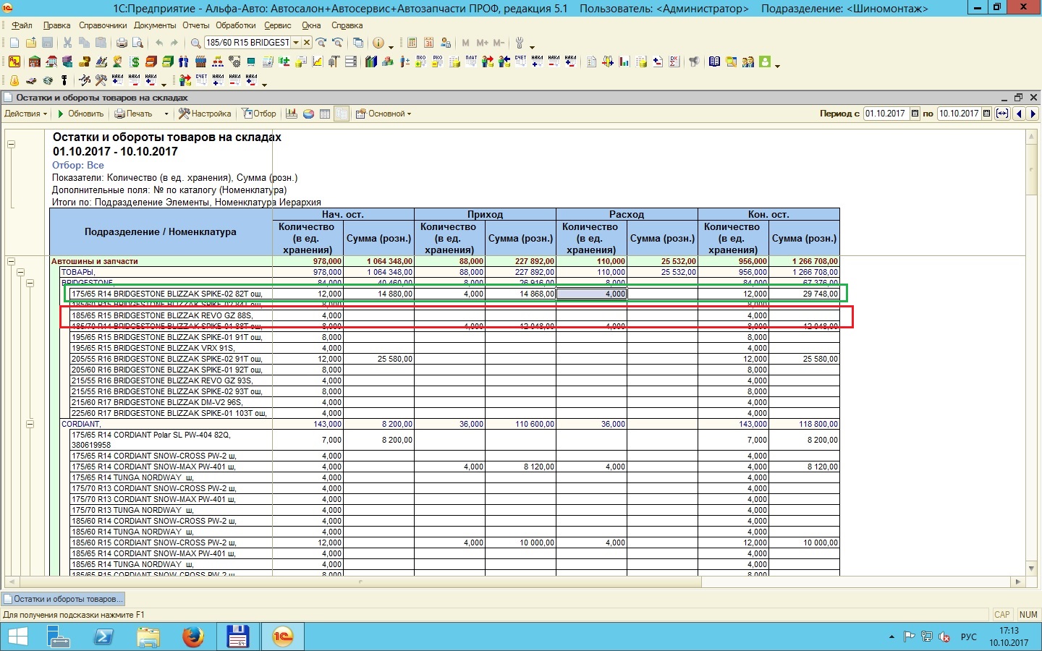Screen dimensions: 1042x651
Task: Click the green user profile icon
Action: [765, 61]
